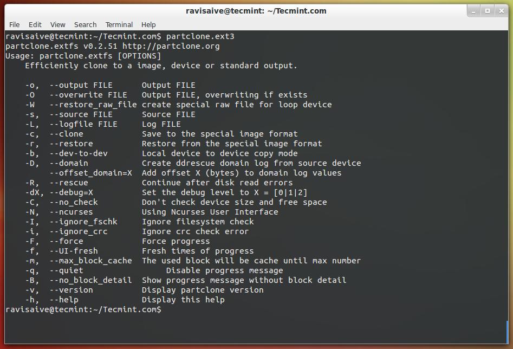
Task: Click the --restore option text
Action: click(72, 144)
